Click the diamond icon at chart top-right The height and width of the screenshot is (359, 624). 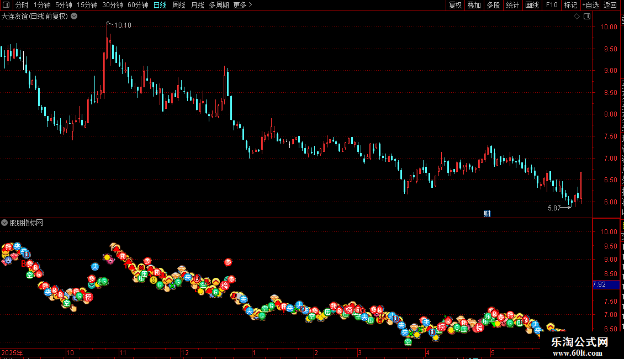coord(577,17)
